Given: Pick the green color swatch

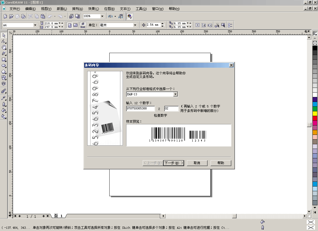Looking at the screenshot, I should (x=315, y=109).
